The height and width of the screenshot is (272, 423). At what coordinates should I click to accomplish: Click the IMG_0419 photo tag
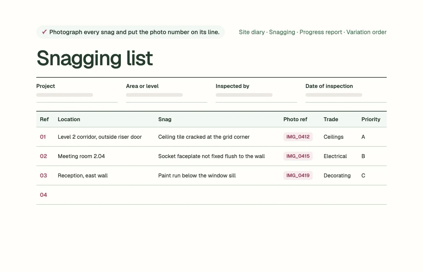click(x=298, y=176)
